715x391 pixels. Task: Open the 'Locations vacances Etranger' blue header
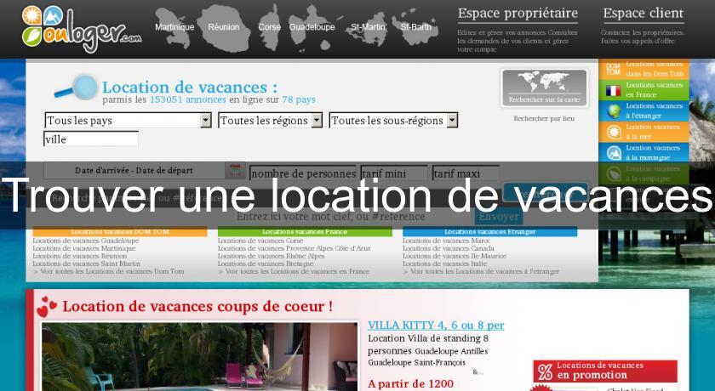pyautogui.click(x=489, y=232)
